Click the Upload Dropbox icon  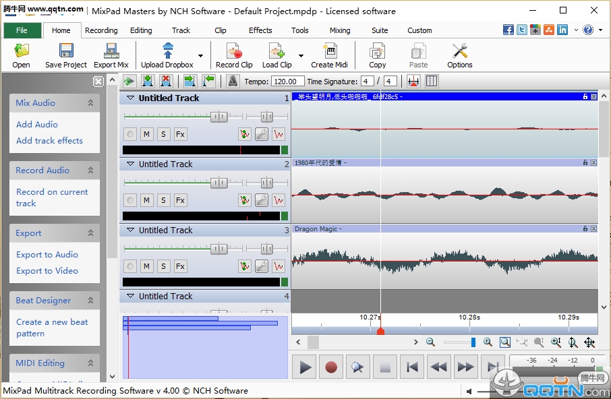click(x=167, y=55)
